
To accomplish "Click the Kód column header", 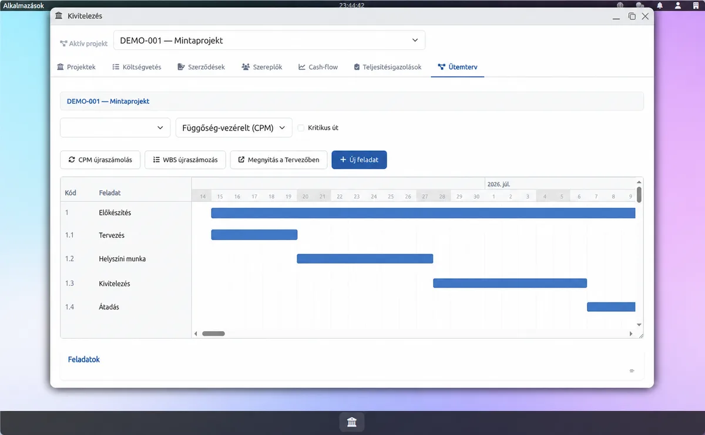I will coord(70,193).
